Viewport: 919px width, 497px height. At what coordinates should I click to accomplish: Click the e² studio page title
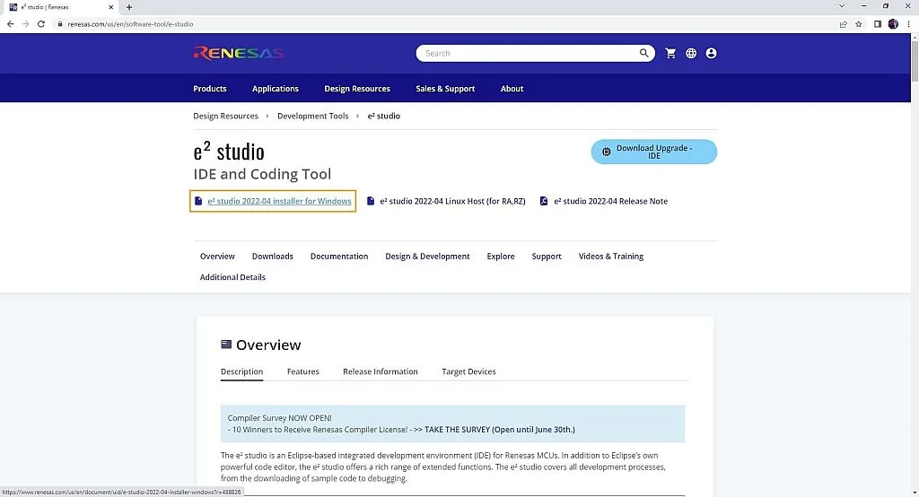(229, 152)
